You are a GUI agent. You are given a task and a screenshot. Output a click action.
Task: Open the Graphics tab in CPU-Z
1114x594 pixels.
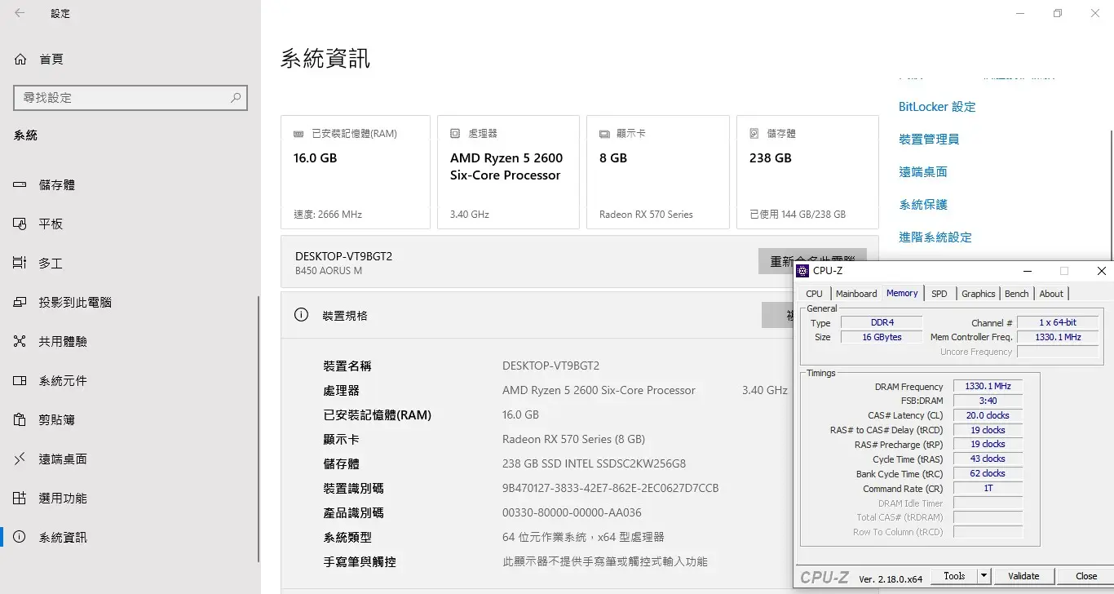[x=978, y=294]
